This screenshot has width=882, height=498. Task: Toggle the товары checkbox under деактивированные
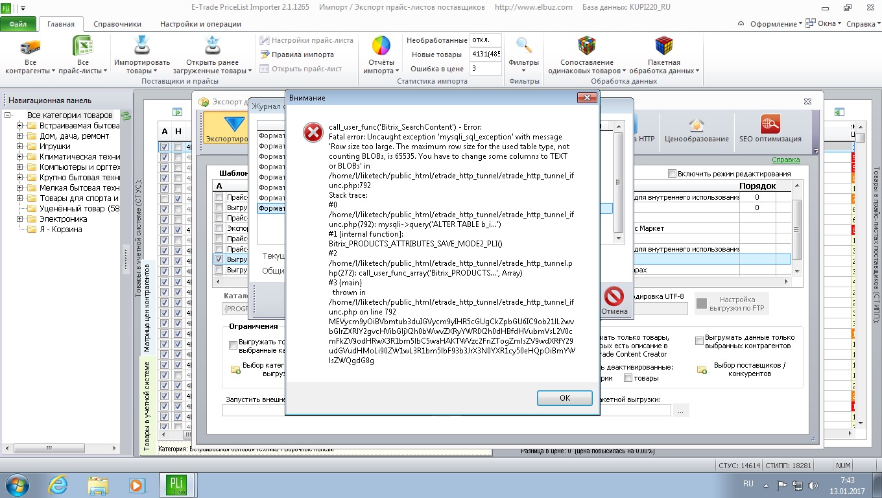tap(628, 378)
